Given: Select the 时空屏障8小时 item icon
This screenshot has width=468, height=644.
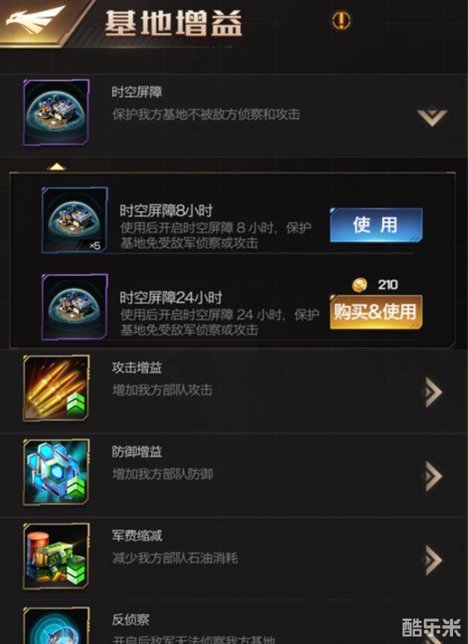Looking at the screenshot, I should [75, 220].
